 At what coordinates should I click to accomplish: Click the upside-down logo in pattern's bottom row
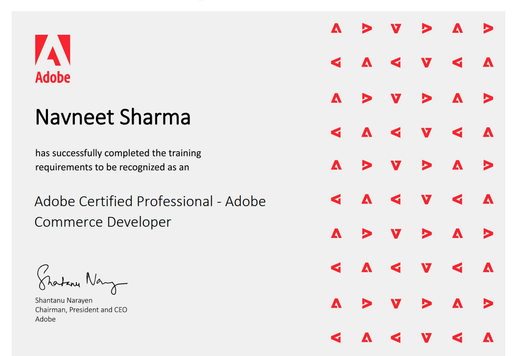tap(426, 337)
